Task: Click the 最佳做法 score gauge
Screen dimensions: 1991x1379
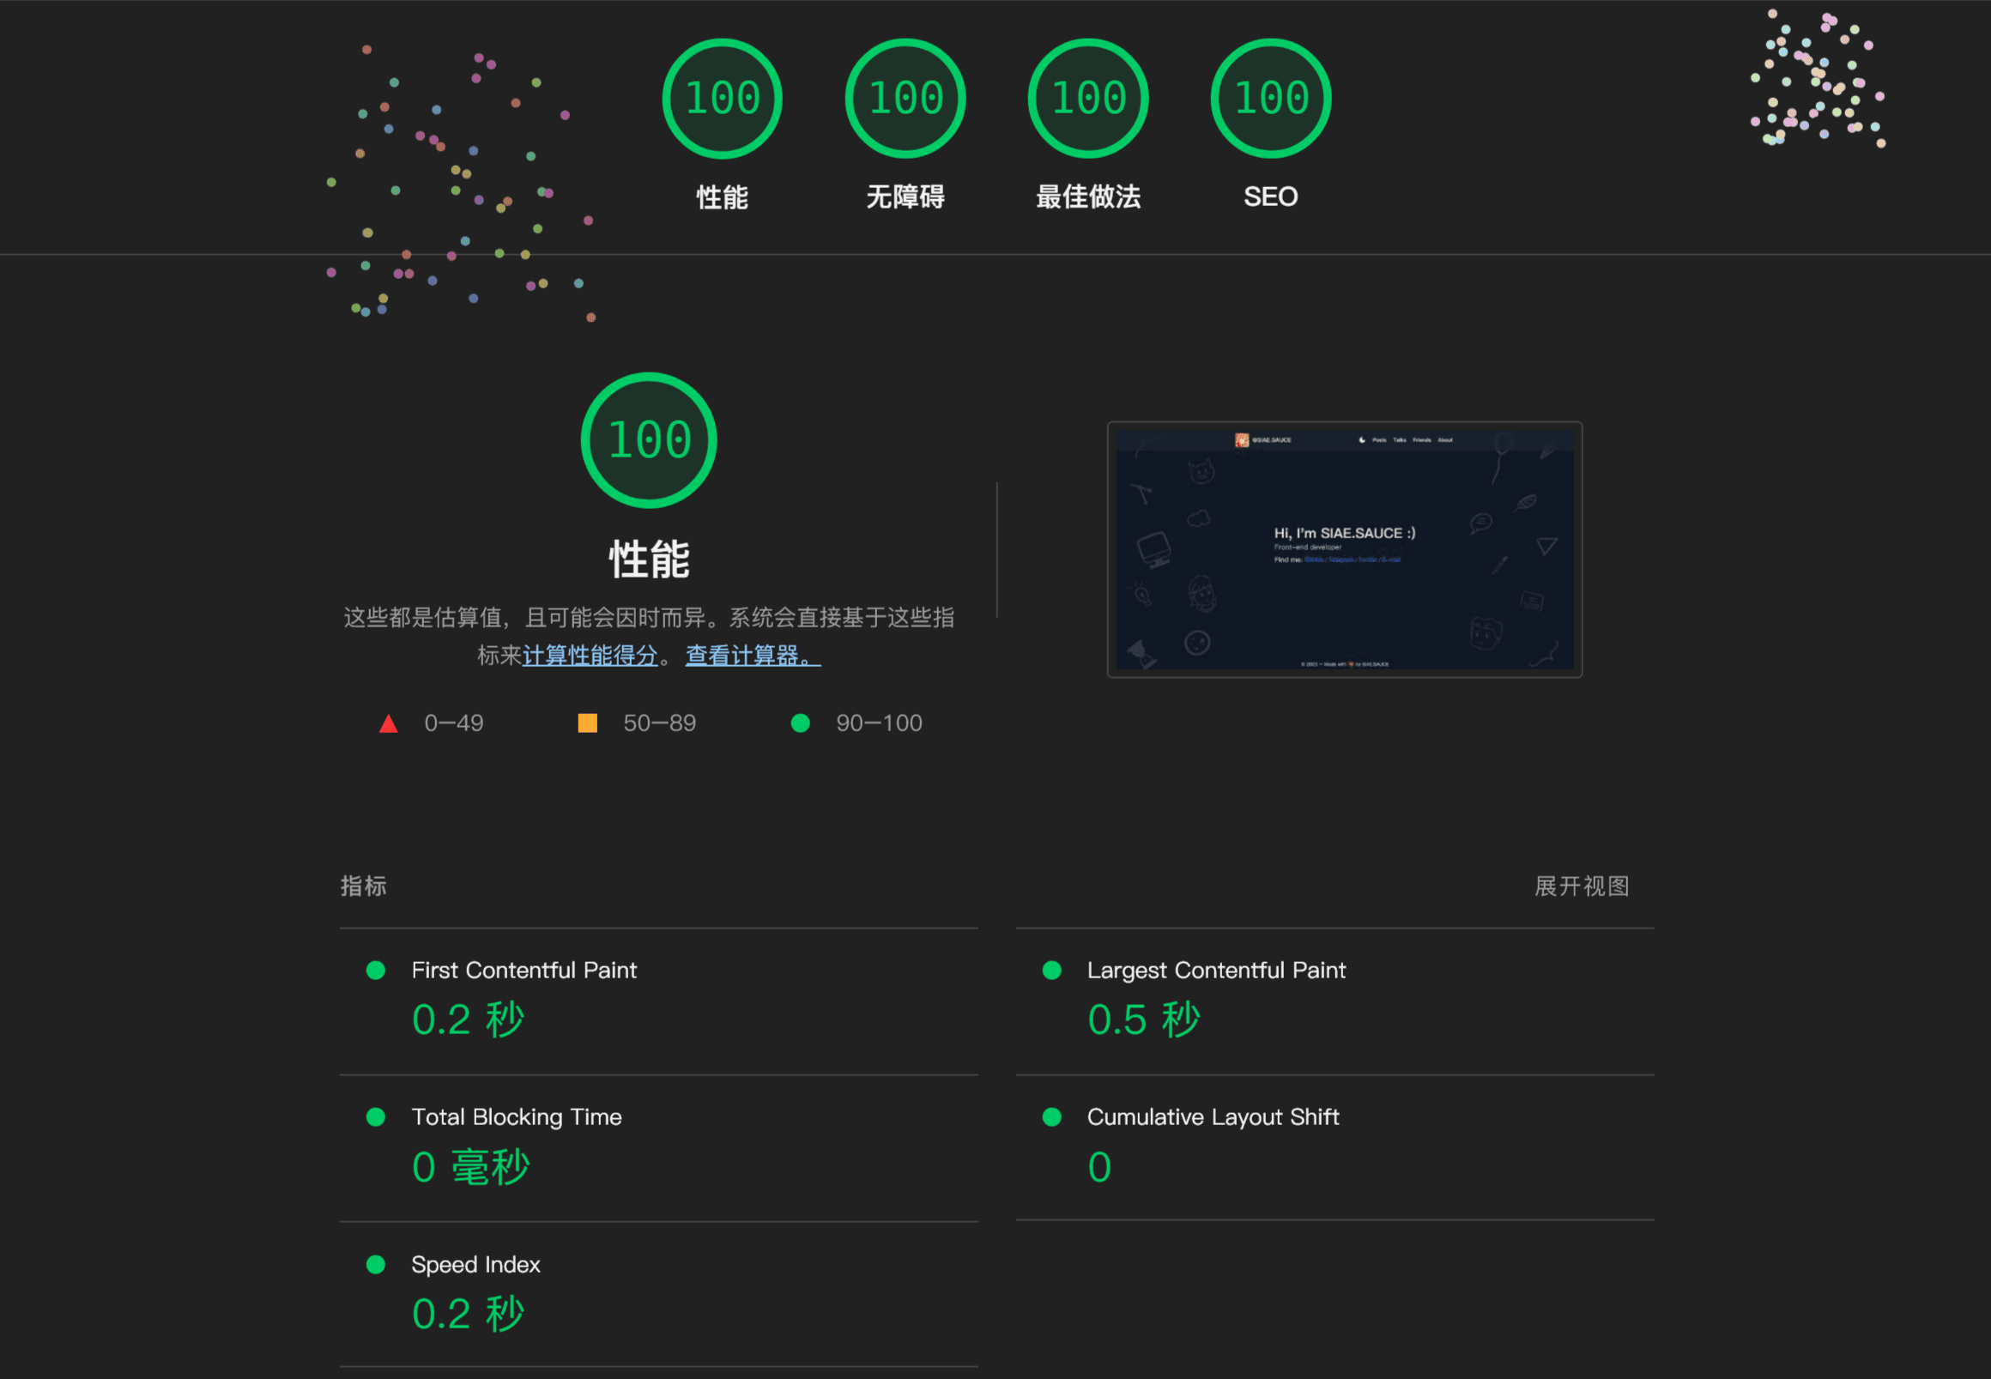Action: [1088, 99]
